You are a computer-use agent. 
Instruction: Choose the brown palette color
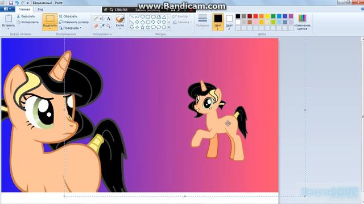click(x=250, y=22)
